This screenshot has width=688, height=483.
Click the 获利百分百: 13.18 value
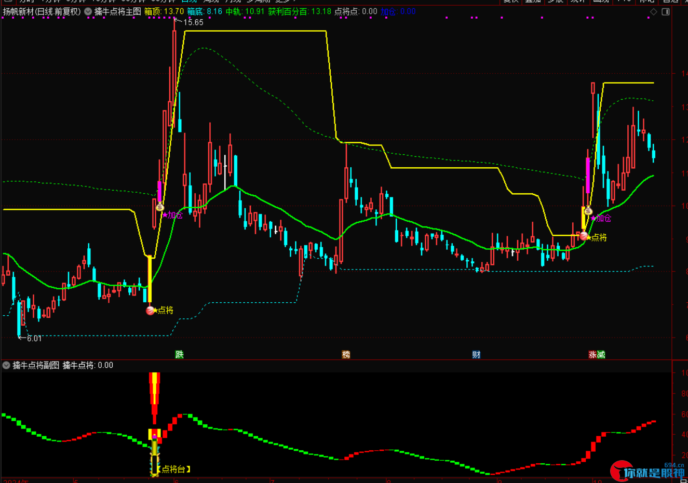click(300, 11)
